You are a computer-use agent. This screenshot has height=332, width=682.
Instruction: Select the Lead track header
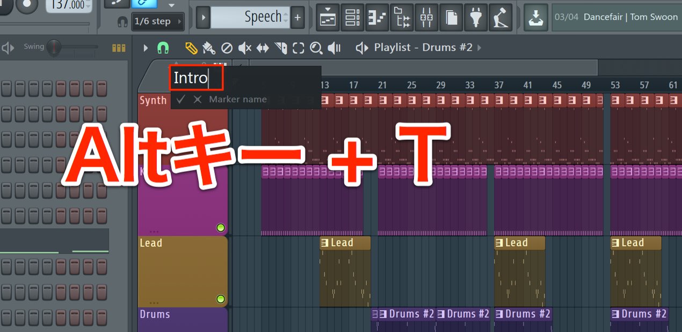[183, 272]
